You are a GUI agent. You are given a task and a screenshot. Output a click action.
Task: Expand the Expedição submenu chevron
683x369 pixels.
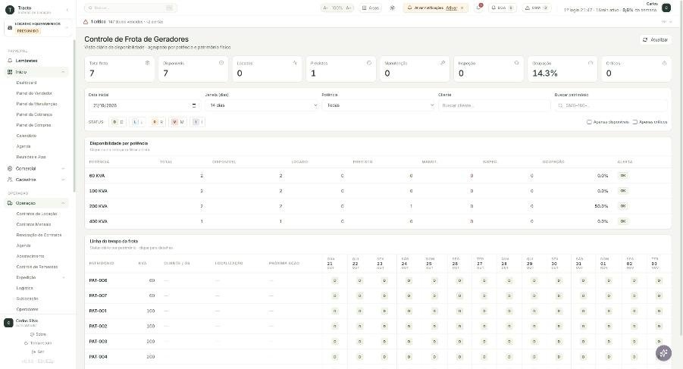(x=63, y=277)
